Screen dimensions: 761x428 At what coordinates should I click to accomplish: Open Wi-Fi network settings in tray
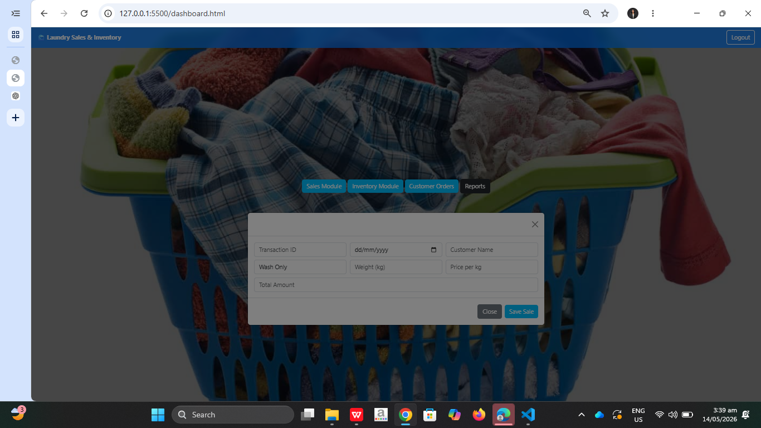660,415
